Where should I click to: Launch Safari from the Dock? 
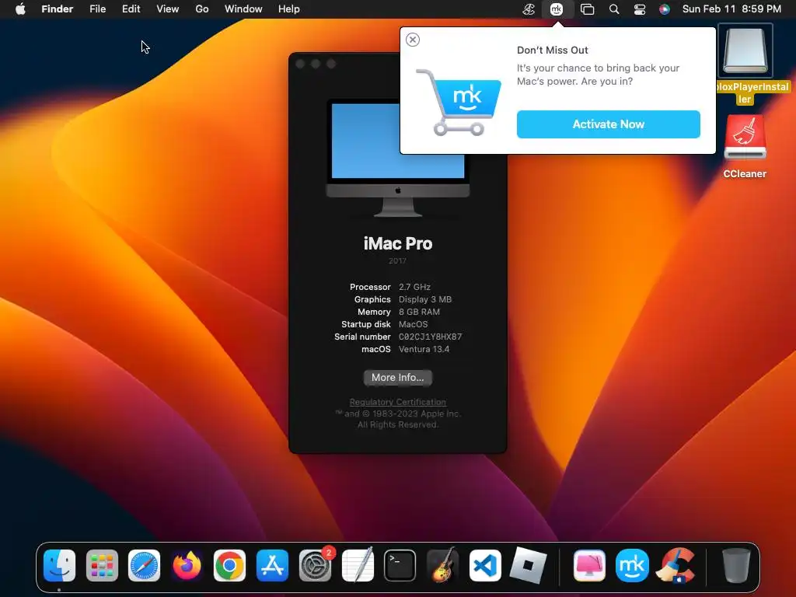click(x=144, y=566)
